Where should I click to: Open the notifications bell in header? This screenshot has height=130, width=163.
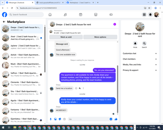click(x=150, y=15)
